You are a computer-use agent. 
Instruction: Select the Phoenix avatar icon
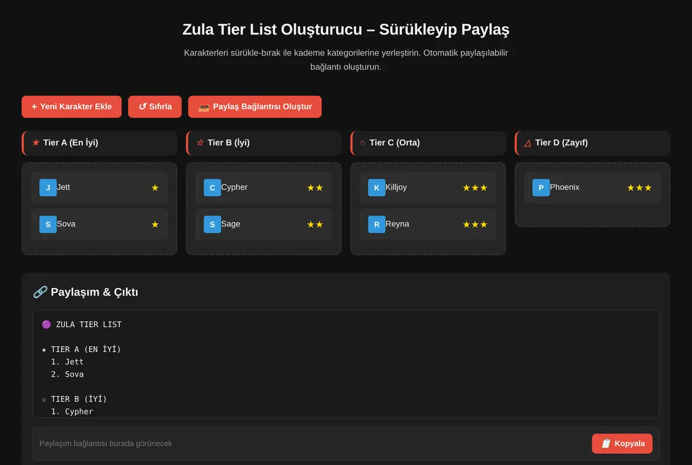point(541,187)
